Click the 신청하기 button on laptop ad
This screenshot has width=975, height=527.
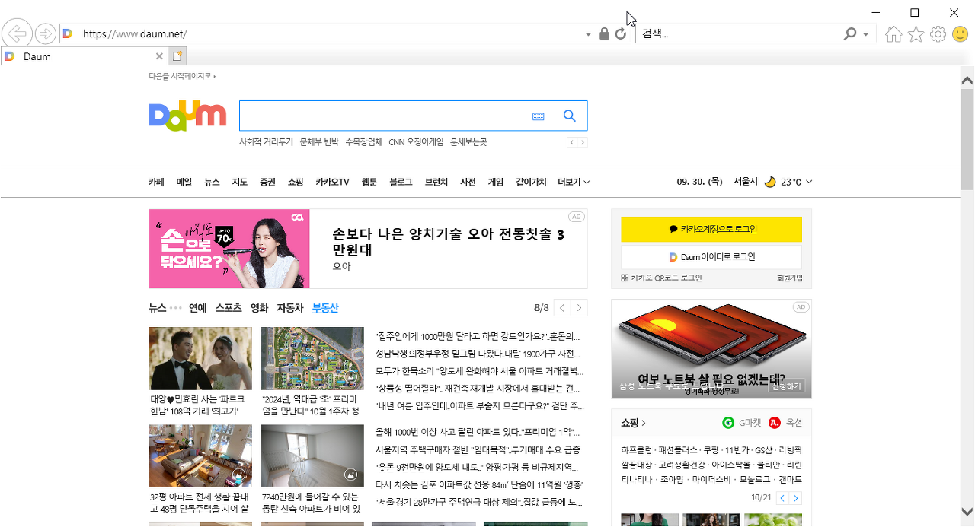coord(787,386)
